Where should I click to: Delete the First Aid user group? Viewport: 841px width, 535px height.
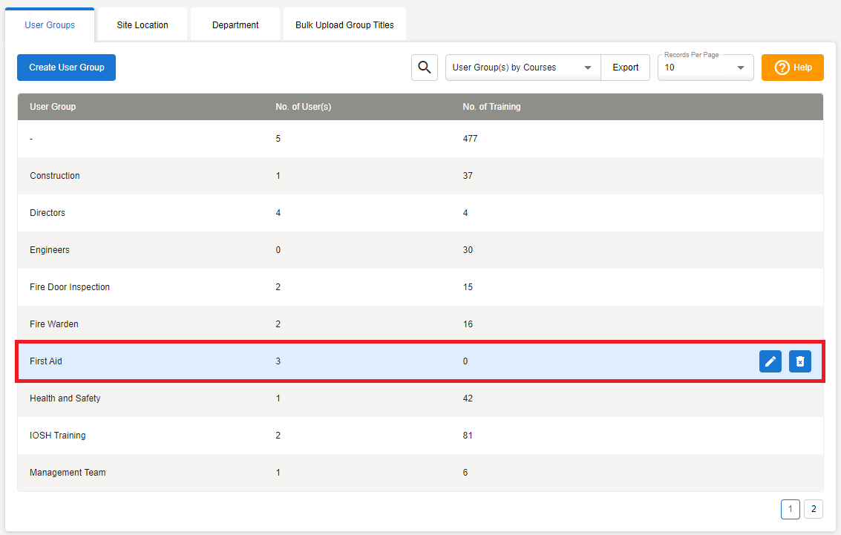(x=800, y=361)
